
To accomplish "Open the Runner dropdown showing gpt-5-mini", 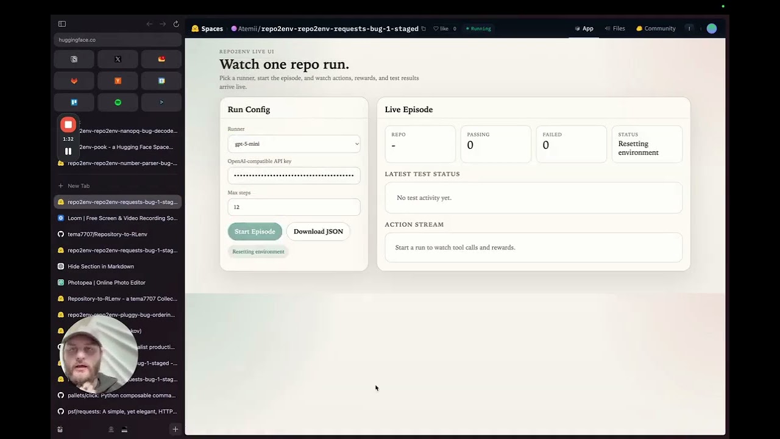I will 294,144.
